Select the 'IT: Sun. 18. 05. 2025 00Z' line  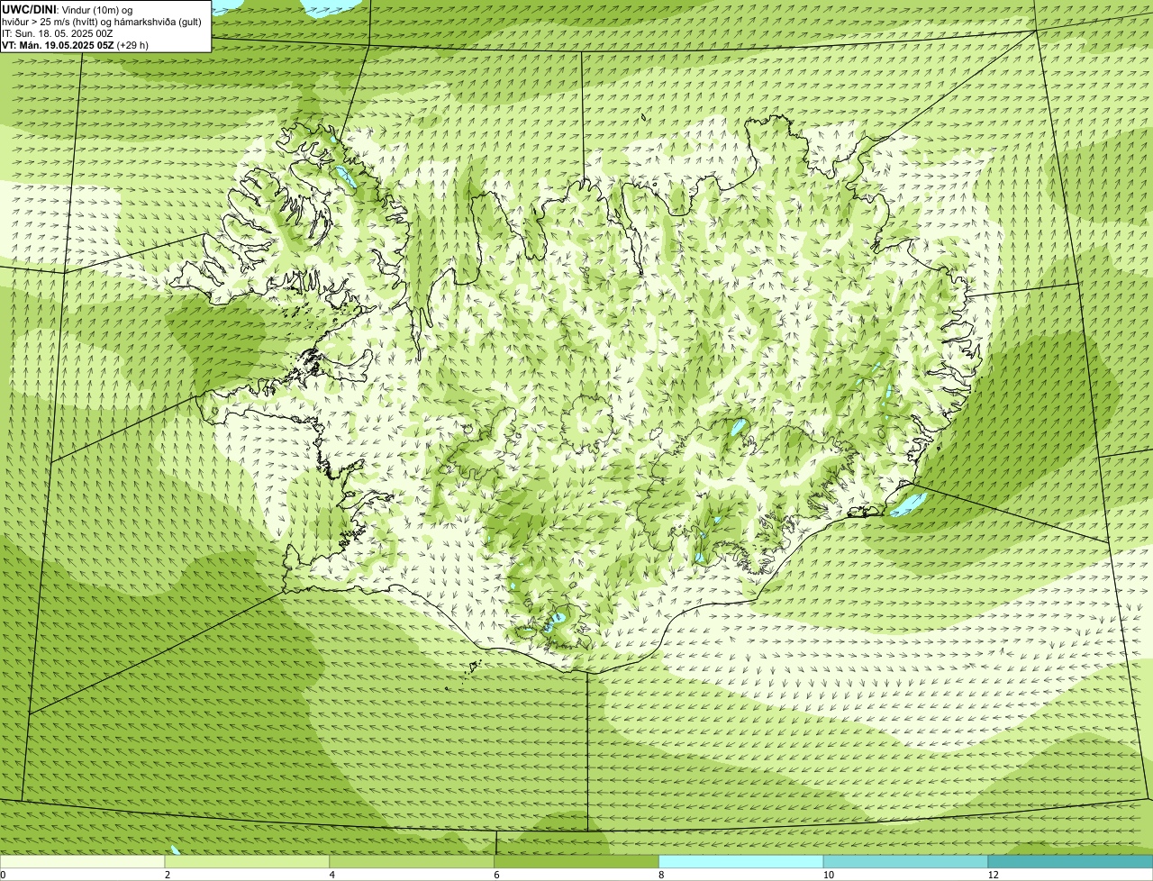[x=58, y=33]
